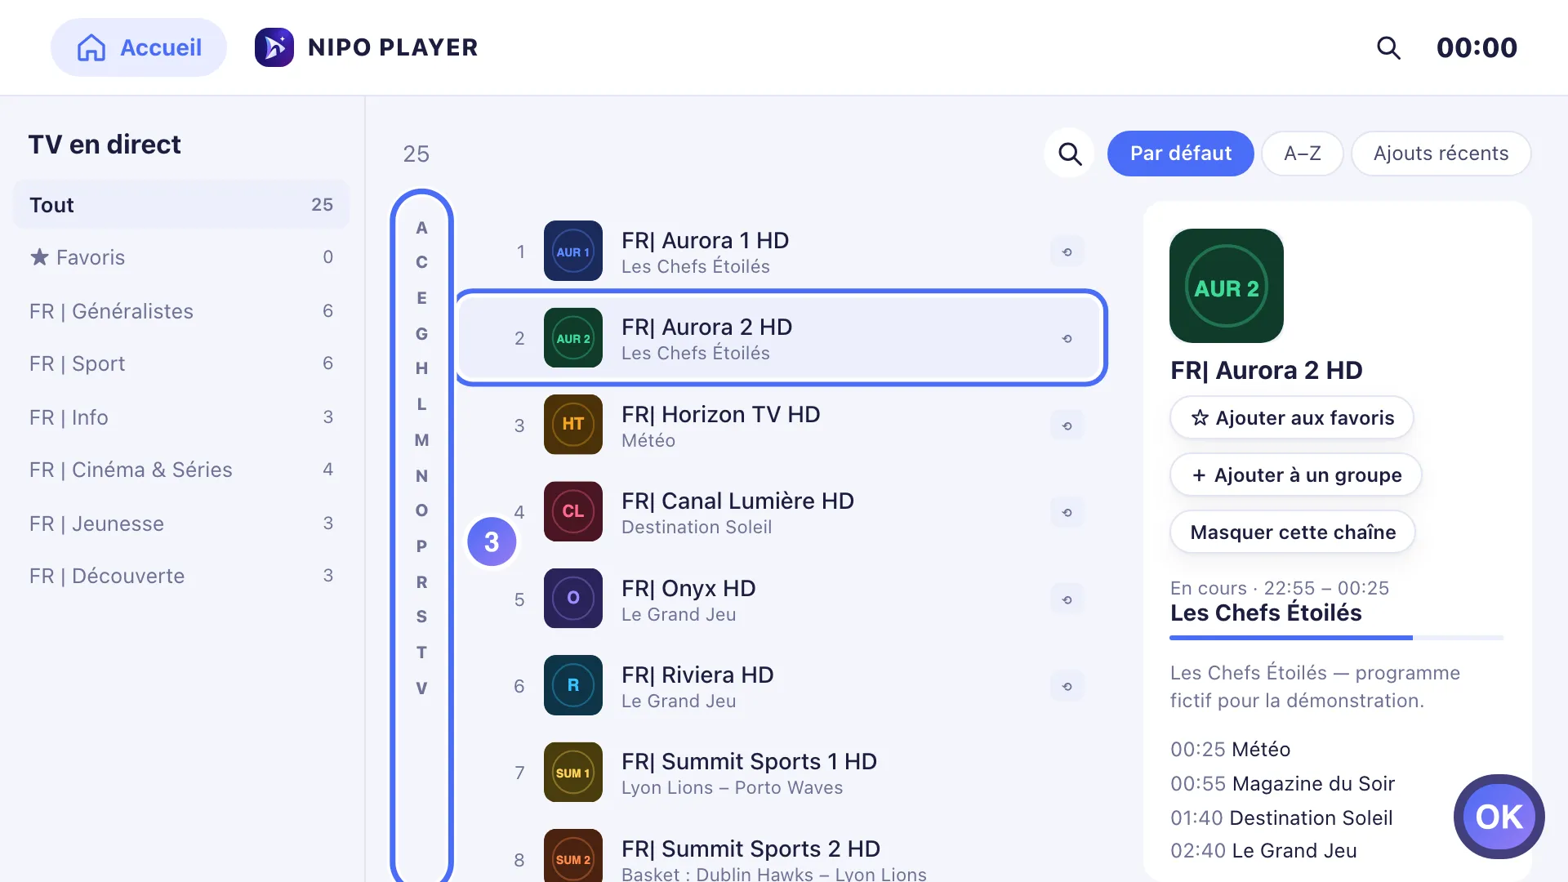Click the NIPO PLAYER logo icon
Image resolution: width=1568 pixels, height=882 pixels.
coord(274,47)
